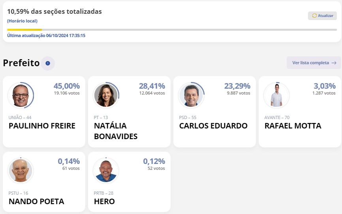Click the info icon beside Prefeito

[48, 63]
